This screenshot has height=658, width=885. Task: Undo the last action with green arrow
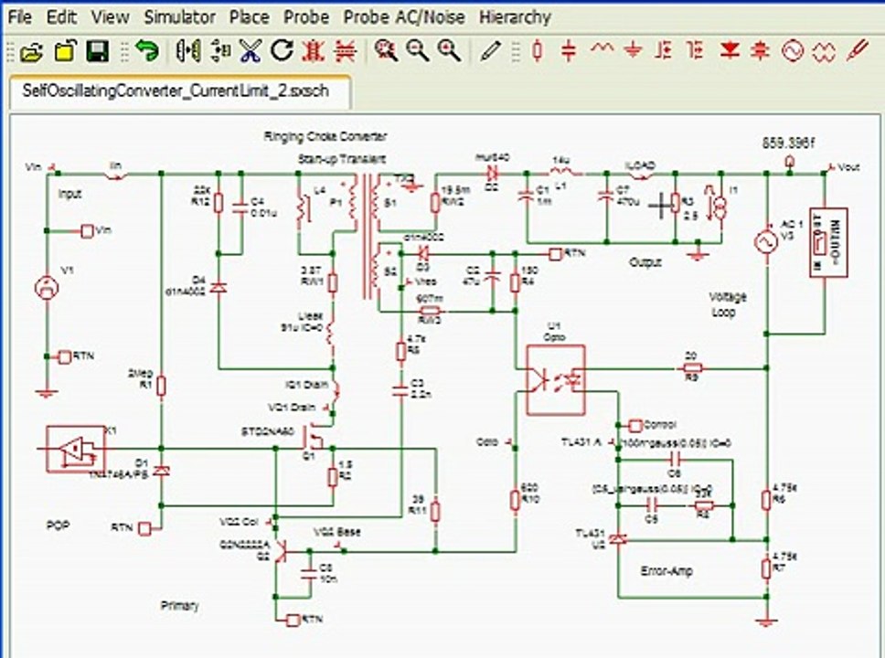coord(148,51)
